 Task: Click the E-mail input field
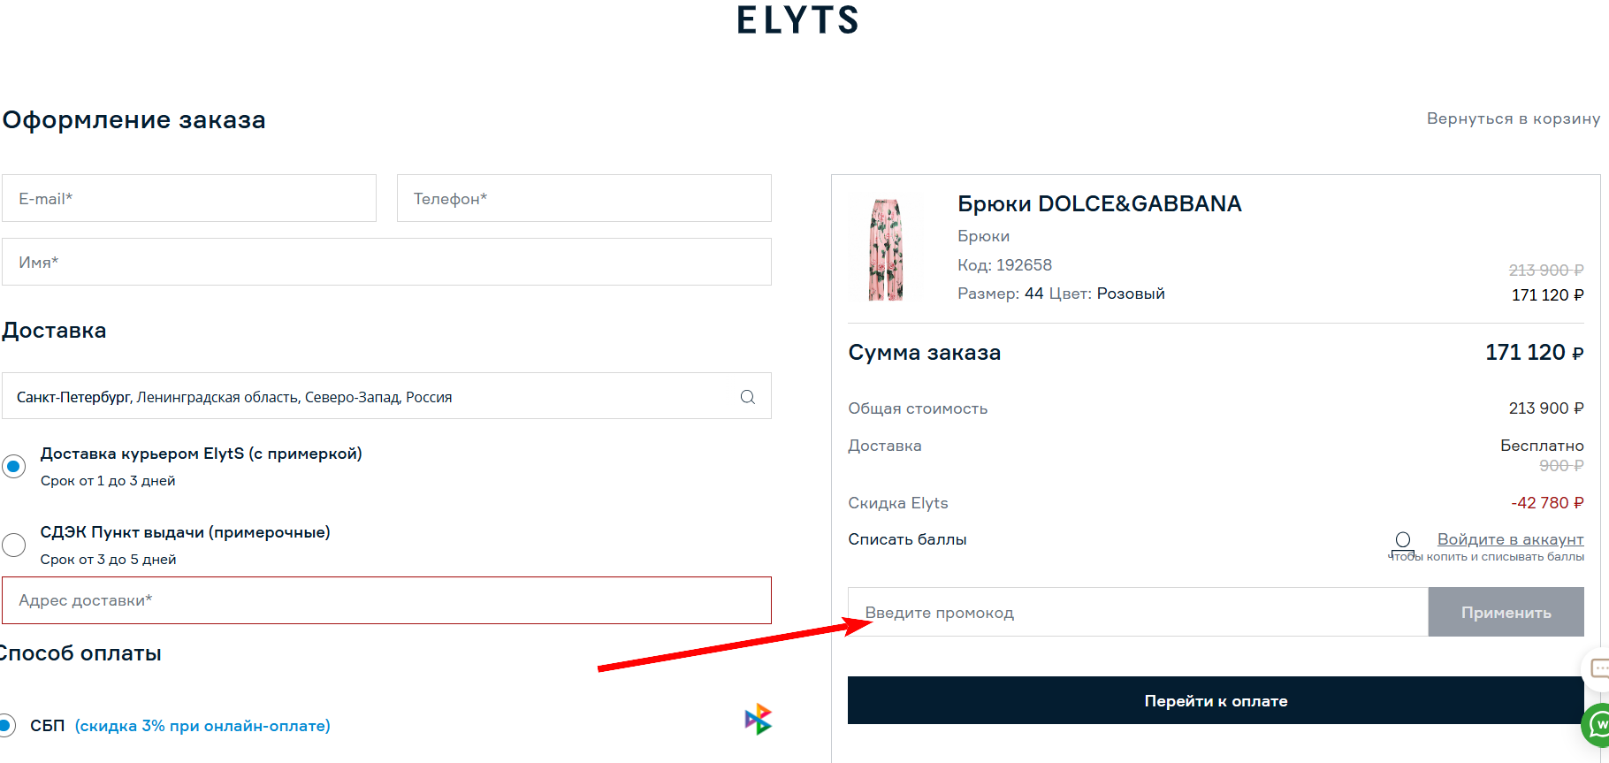pos(189,198)
